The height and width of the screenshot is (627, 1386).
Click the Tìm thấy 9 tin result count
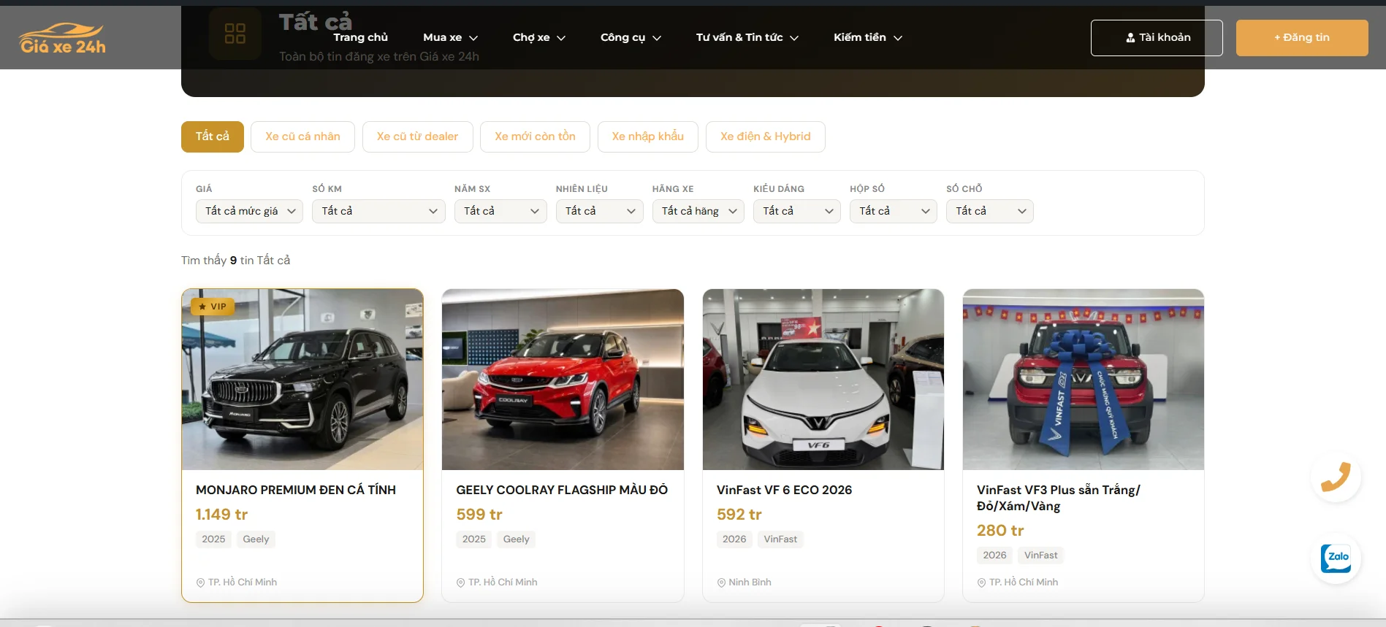[x=235, y=261]
